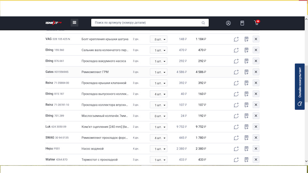The image size is (308, 173).
Task: Click the ISNEXT logo link
Action: tap(53, 23)
